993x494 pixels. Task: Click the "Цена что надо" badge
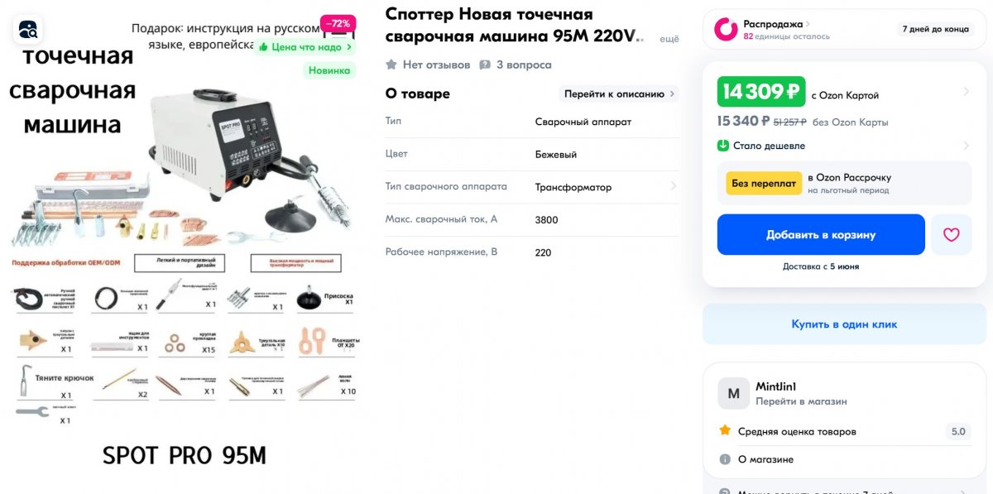305,47
